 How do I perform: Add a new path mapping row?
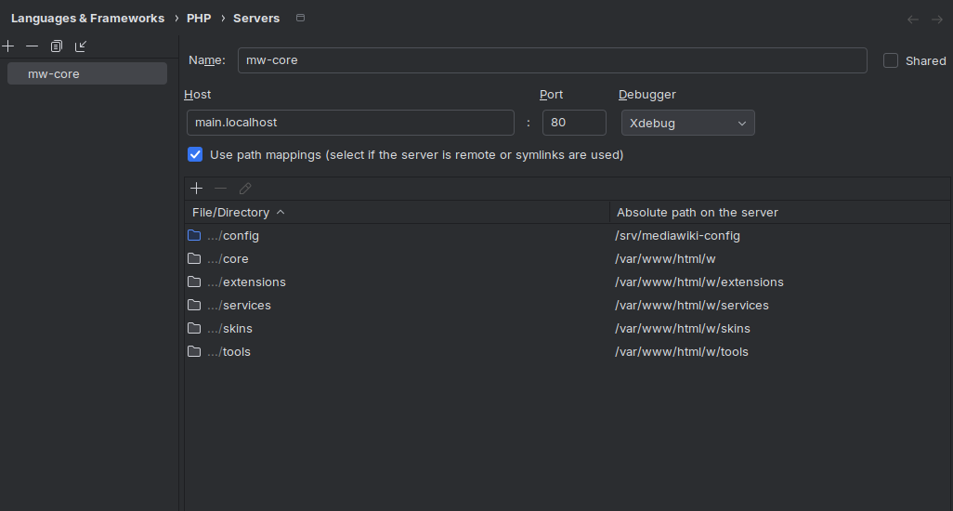196,188
